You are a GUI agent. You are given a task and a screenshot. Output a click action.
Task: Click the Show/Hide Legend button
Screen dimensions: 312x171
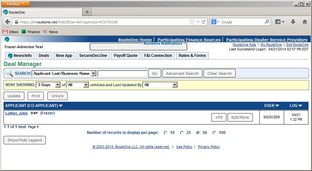[25, 140]
